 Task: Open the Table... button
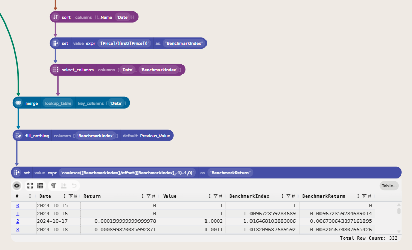389,186
